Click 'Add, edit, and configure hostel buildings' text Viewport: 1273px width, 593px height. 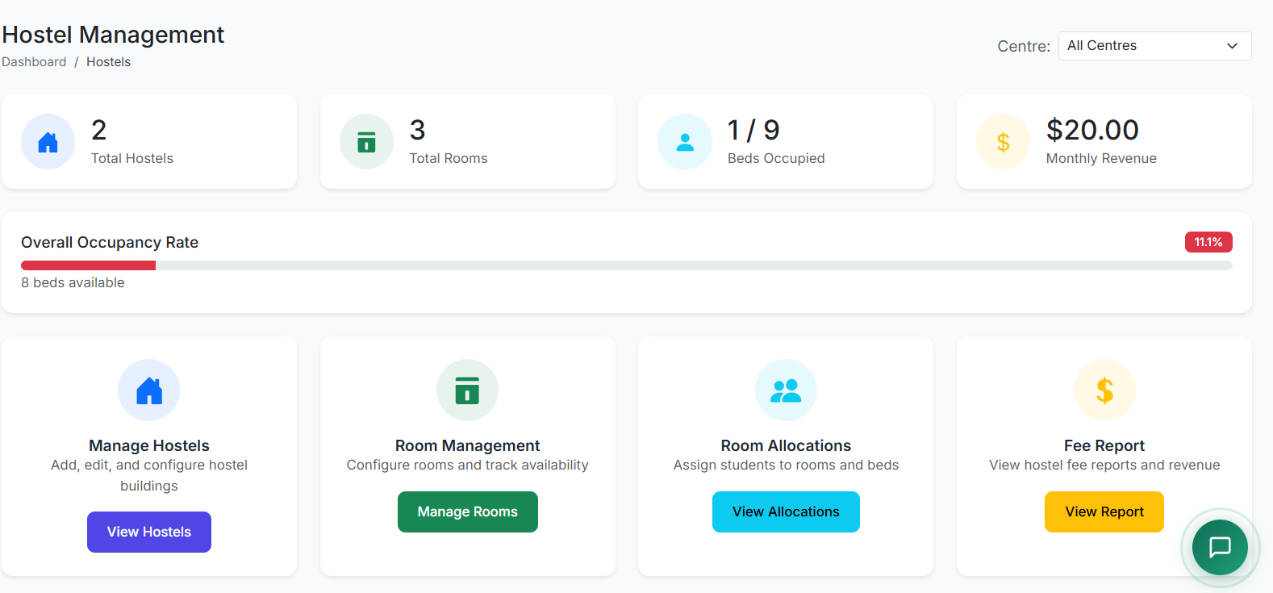(149, 475)
